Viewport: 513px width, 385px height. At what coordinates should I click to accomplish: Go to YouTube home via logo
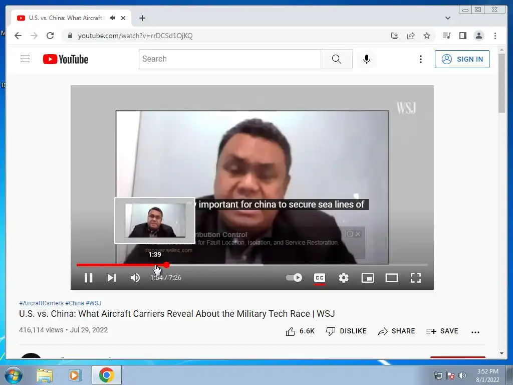tap(66, 59)
